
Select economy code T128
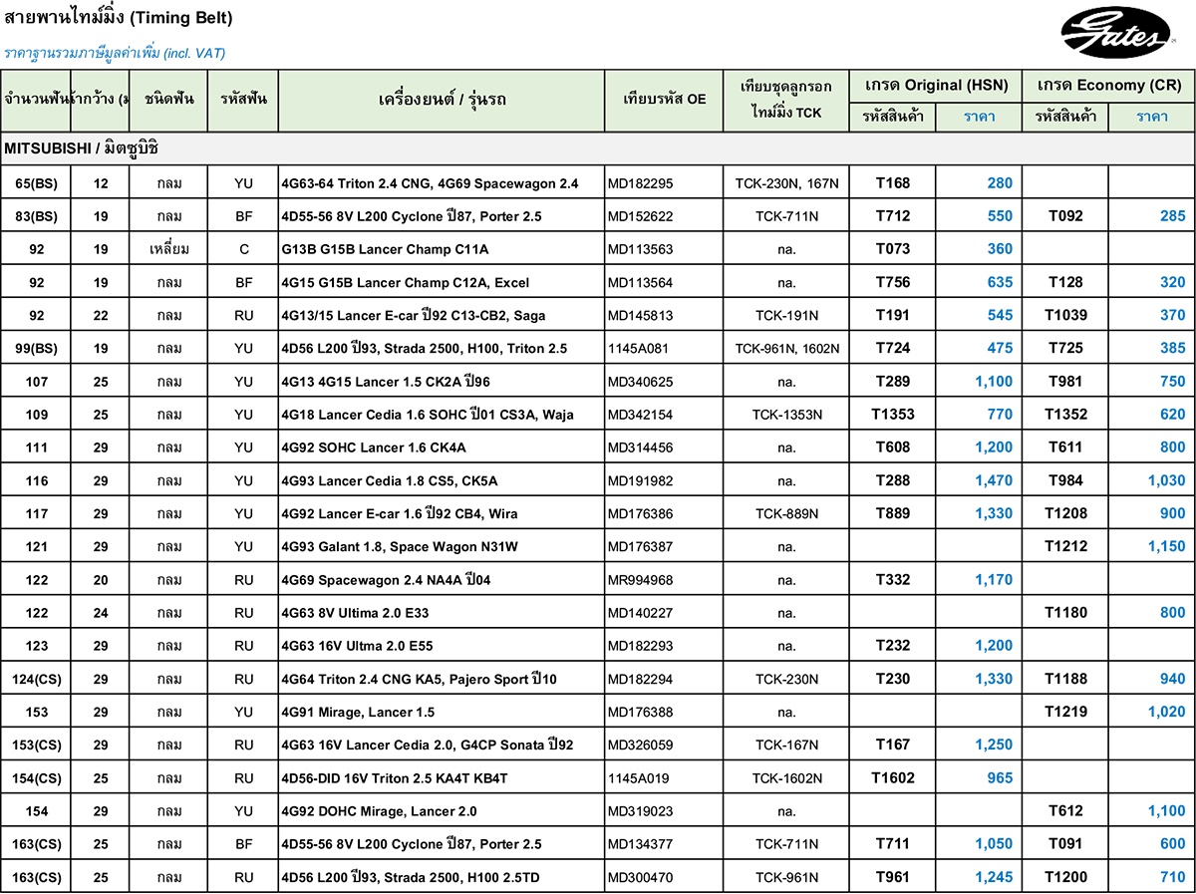(x=1065, y=282)
